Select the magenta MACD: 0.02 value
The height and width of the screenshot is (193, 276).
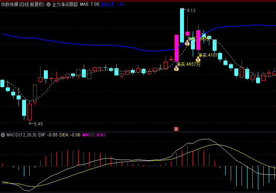(94, 135)
